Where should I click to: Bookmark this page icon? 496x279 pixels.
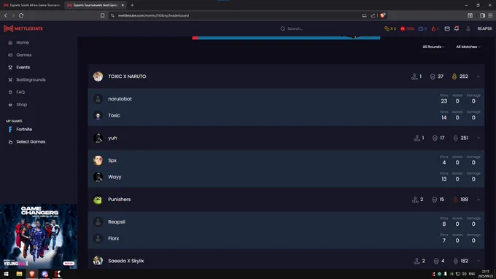pos(103,15)
